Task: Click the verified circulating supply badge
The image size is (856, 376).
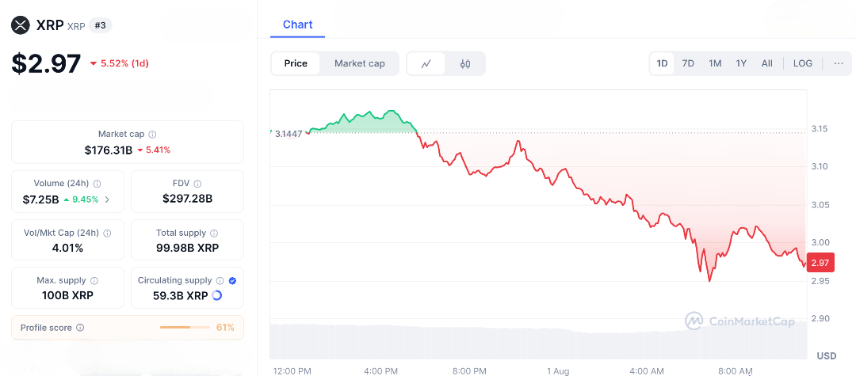Action: click(x=232, y=281)
